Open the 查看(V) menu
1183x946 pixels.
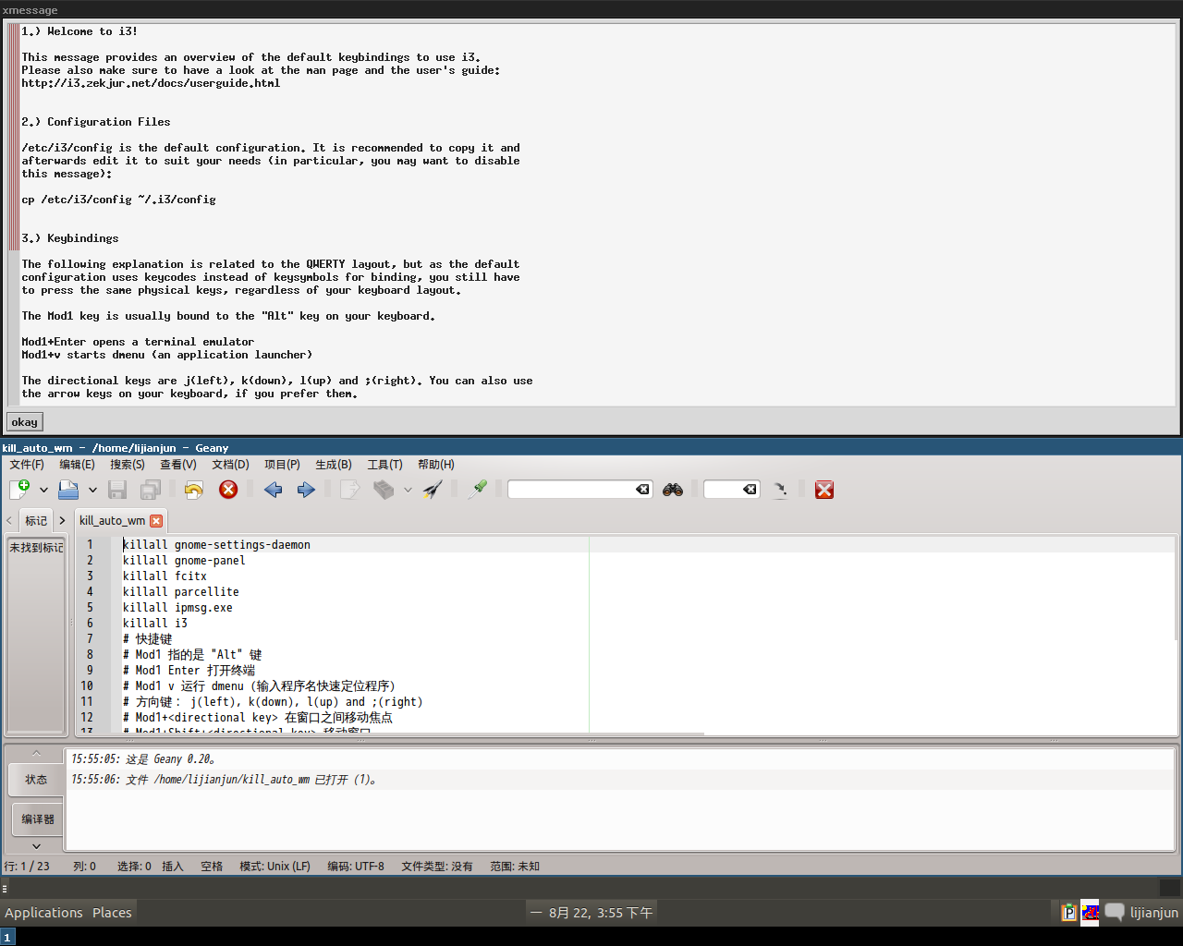(x=178, y=465)
